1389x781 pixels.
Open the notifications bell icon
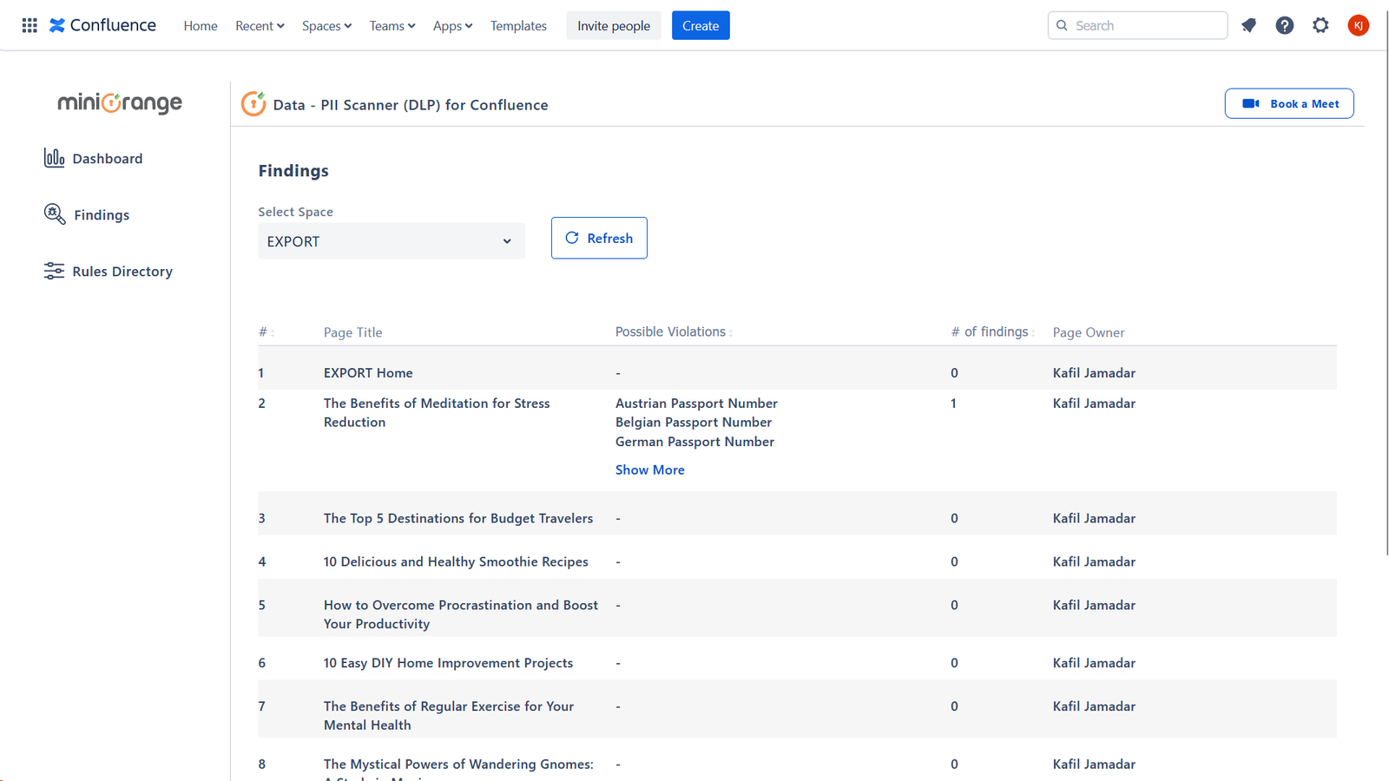pyautogui.click(x=1248, y=25)
